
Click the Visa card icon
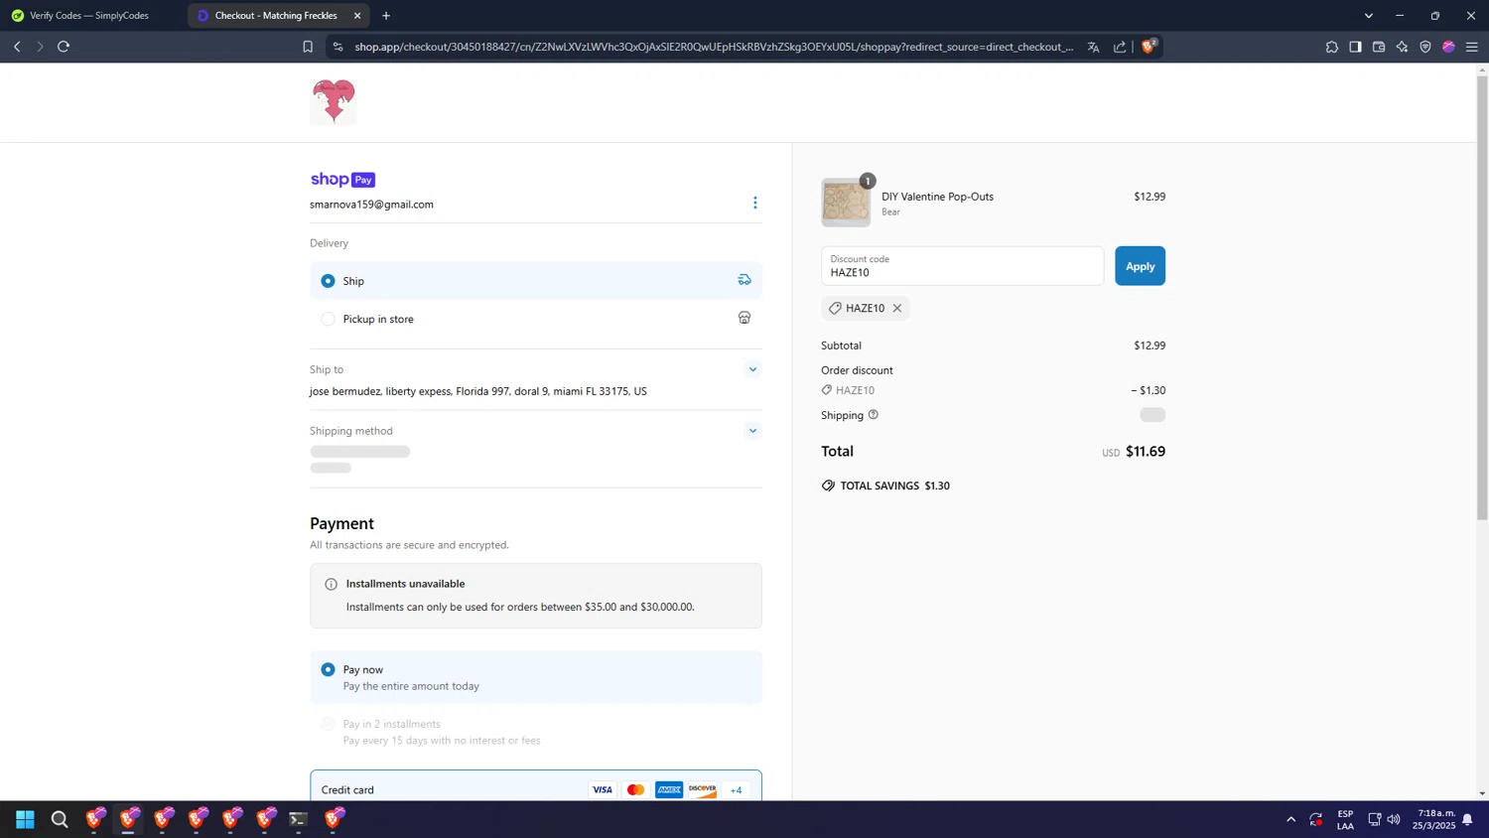coord(603,789)
